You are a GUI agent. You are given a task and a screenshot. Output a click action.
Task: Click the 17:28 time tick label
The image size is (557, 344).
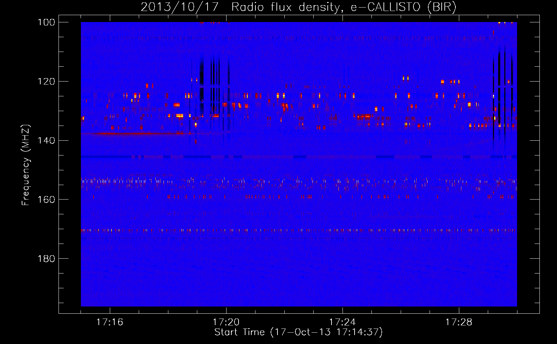[x=459, y=322]
